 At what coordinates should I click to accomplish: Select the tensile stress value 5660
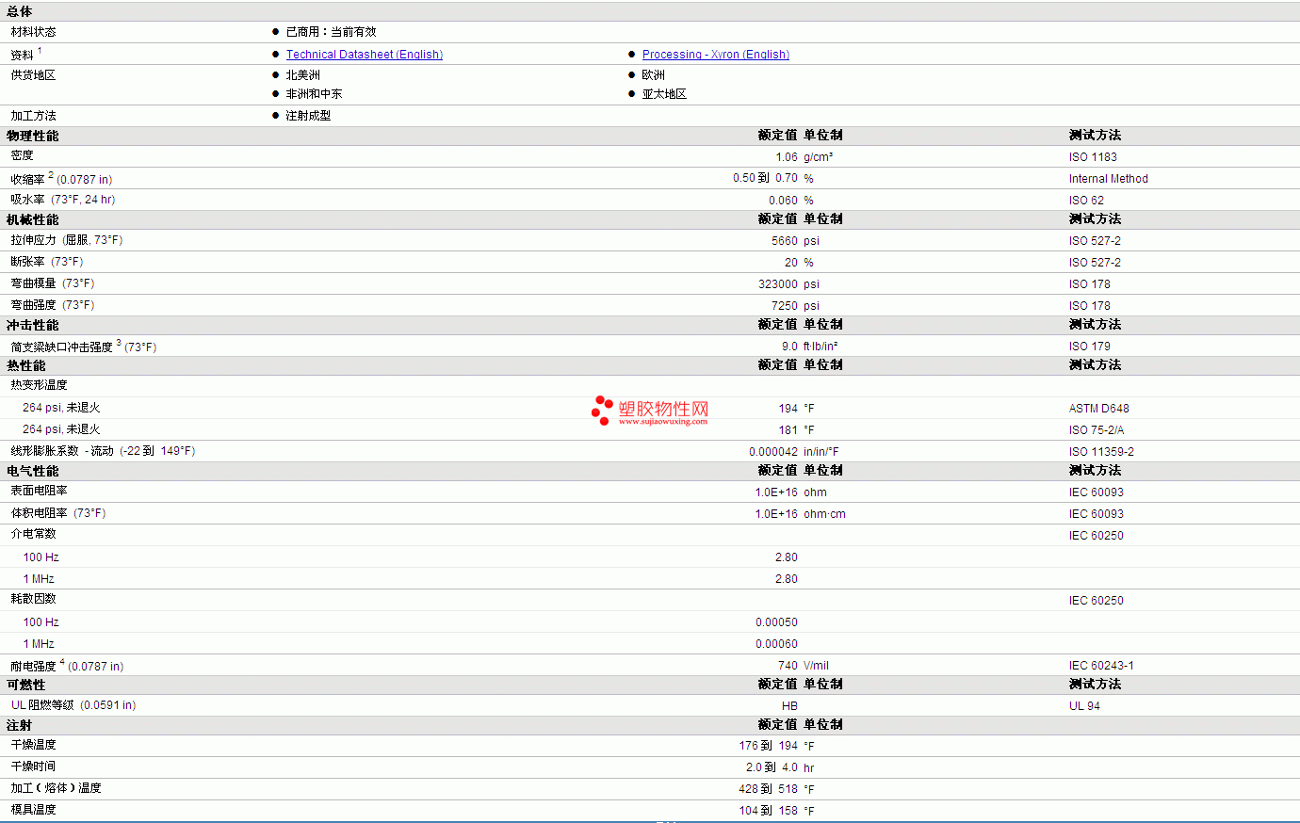tap(785, 241)
